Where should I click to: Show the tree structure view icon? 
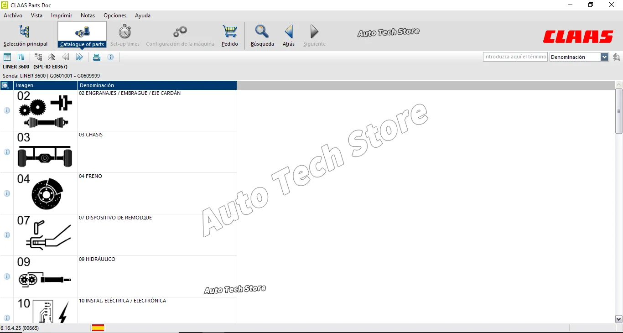(38, 57)
